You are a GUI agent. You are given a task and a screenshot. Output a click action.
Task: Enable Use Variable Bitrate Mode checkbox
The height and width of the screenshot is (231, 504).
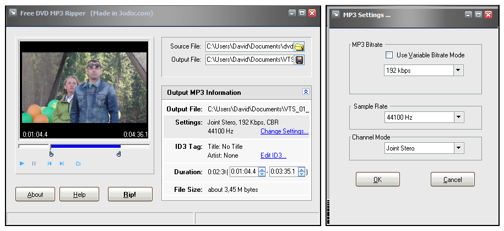[389, 55]
